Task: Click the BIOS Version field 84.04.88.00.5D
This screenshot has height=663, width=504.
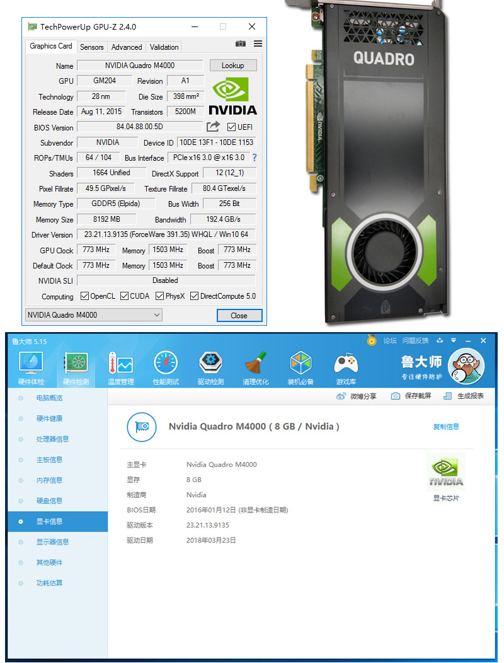Action: [x=140, y=127]
